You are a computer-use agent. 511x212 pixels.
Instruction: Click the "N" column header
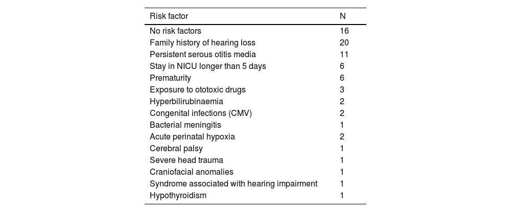click(x=343, y=16)
